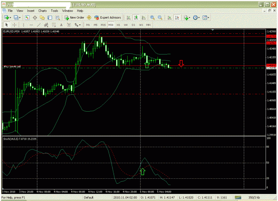Image resolution: width=278 pixels, height=201 pixels.
Task: Open the Tools menu
Action: pos(54,11)
